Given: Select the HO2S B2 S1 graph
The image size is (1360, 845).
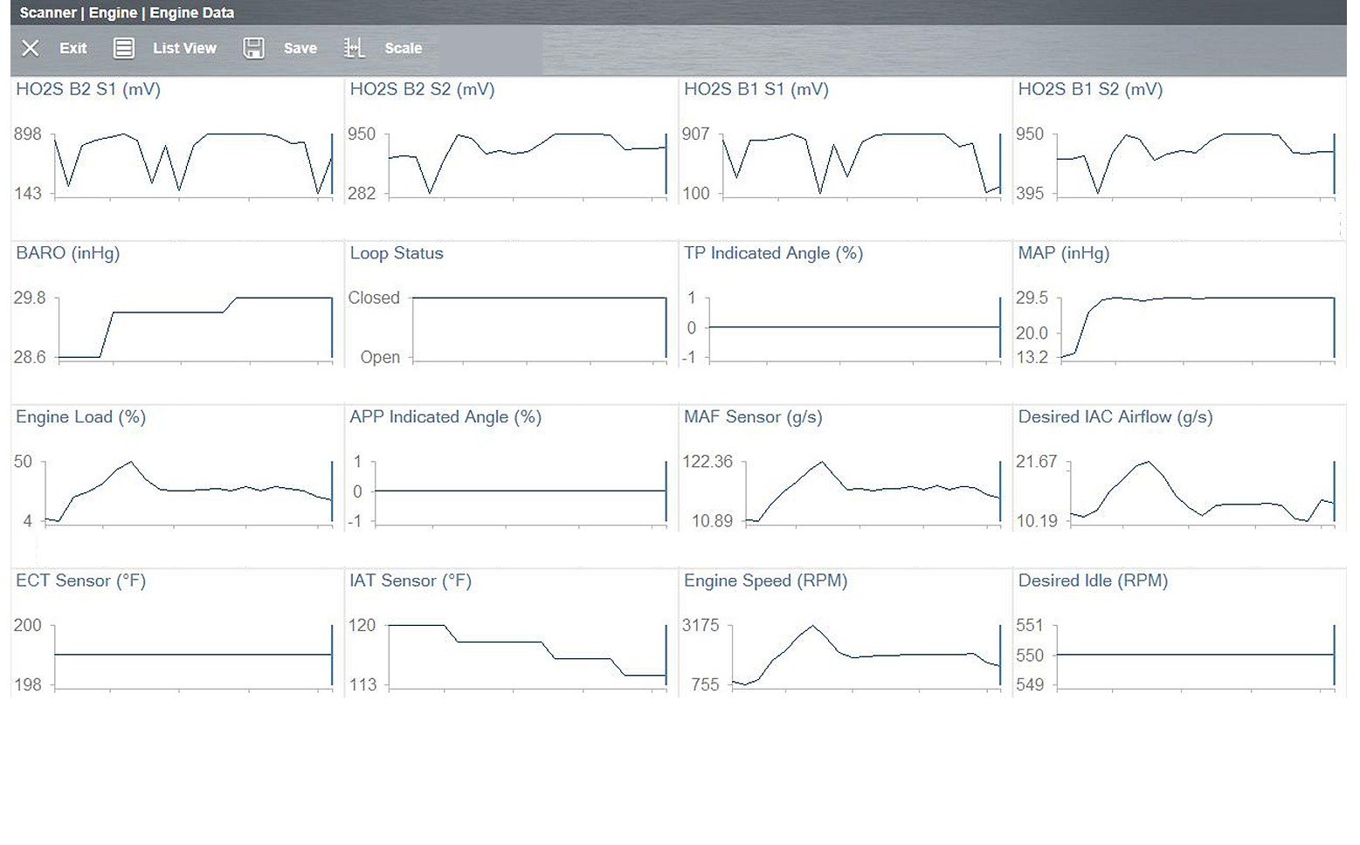Looking at the screenshot, I should click(192, 163).
